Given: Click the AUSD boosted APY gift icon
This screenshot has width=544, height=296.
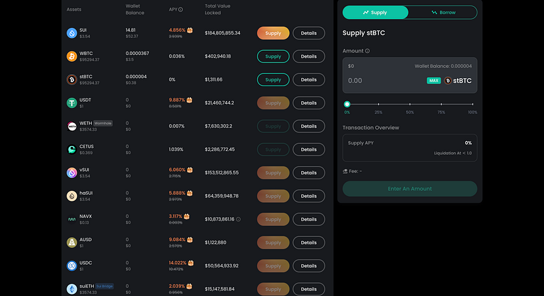Looking at the screenshot, I should 190,240.
